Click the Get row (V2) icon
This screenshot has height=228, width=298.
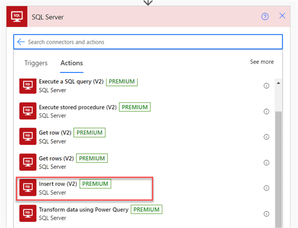[28, 136]
